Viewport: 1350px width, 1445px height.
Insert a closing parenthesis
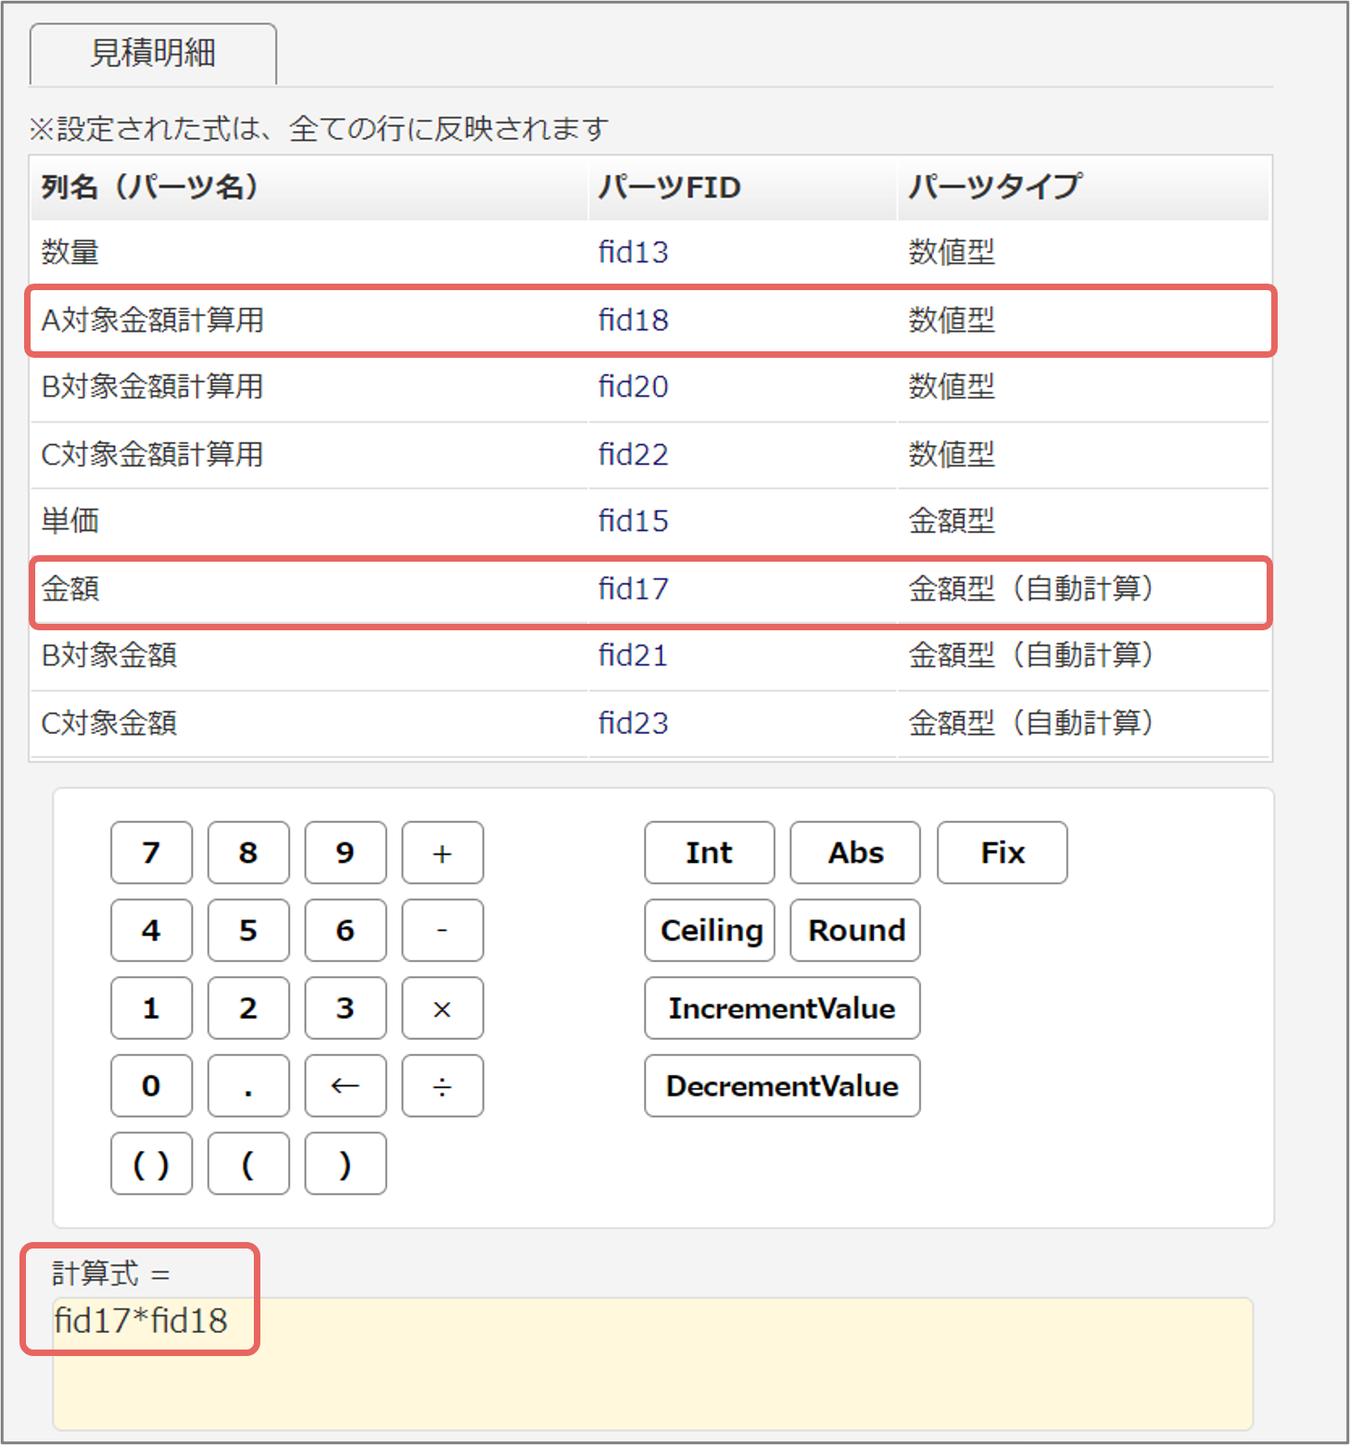pos(346,1164)
